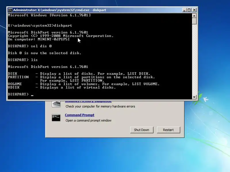Image resolution: width=230 pixels, height=172 pixels.
Task: Click the Restart button
Action: coord(168,130)
